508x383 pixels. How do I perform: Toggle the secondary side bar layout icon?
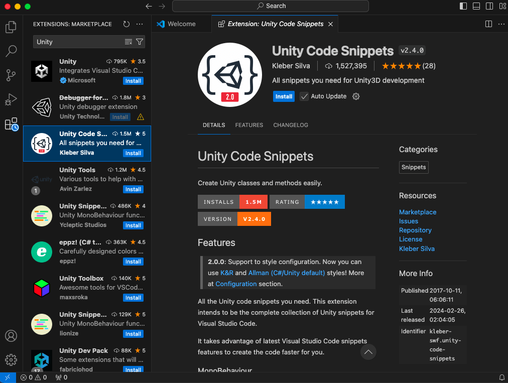pyautogui.click(x=489, y=6)
